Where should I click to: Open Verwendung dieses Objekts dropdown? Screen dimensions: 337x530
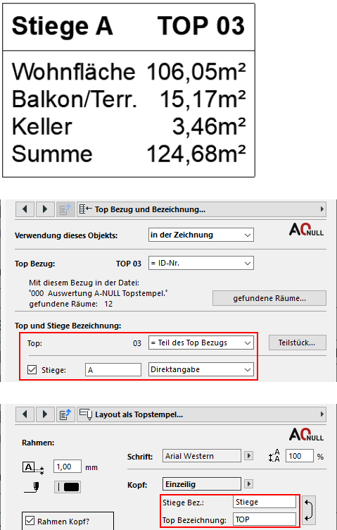coord(201,235)
